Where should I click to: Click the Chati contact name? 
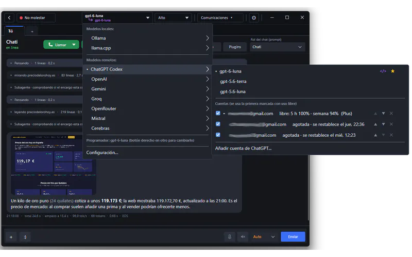[12, 42]
